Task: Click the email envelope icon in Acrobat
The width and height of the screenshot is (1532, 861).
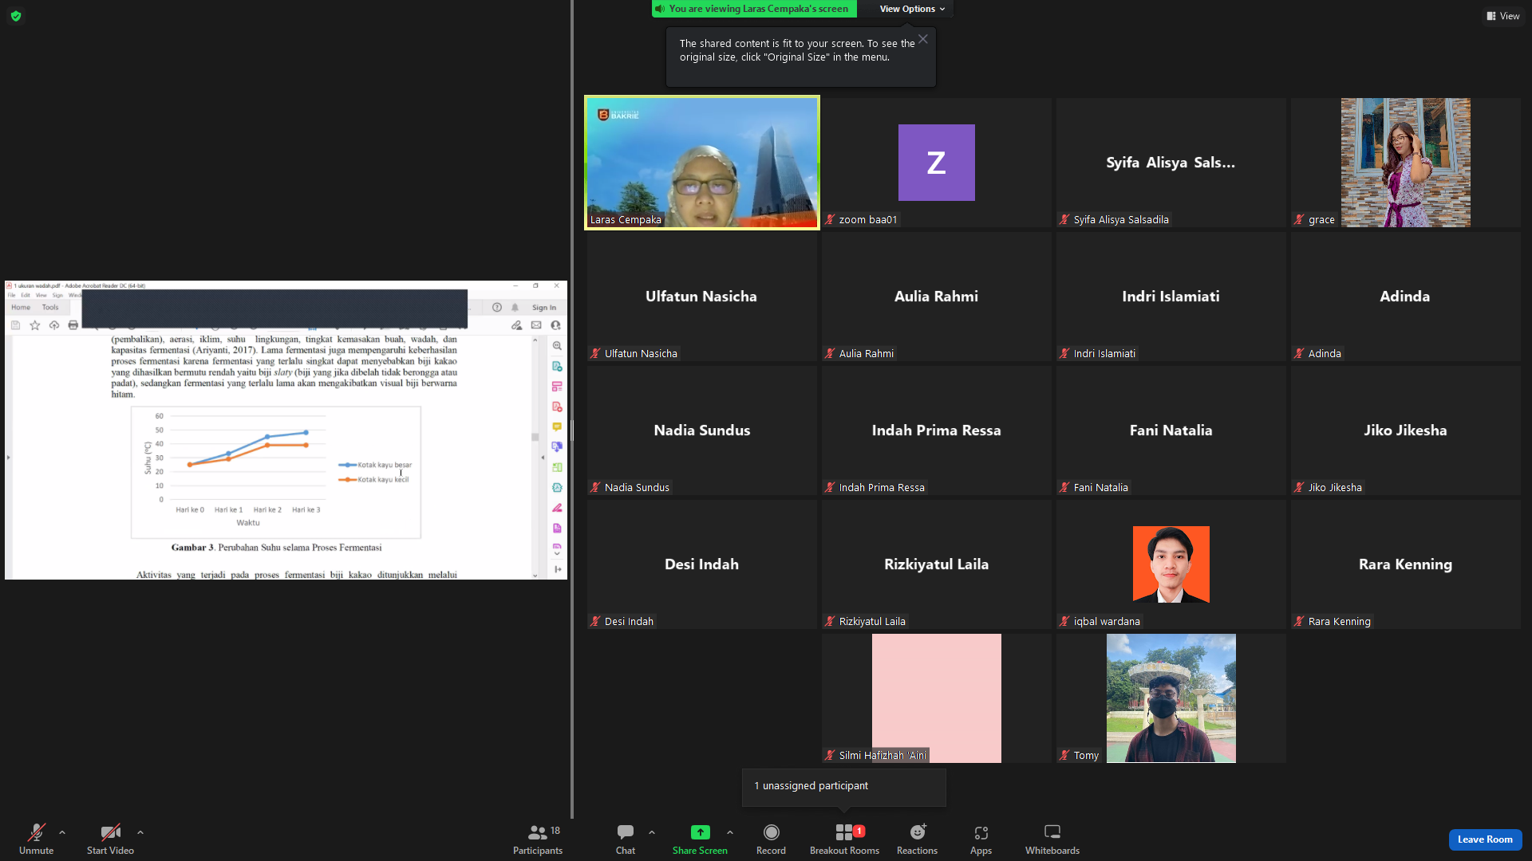Action: click(x=536, y=325)
